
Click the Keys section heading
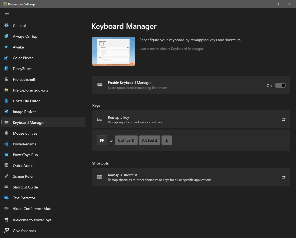[x=96, y=106]
